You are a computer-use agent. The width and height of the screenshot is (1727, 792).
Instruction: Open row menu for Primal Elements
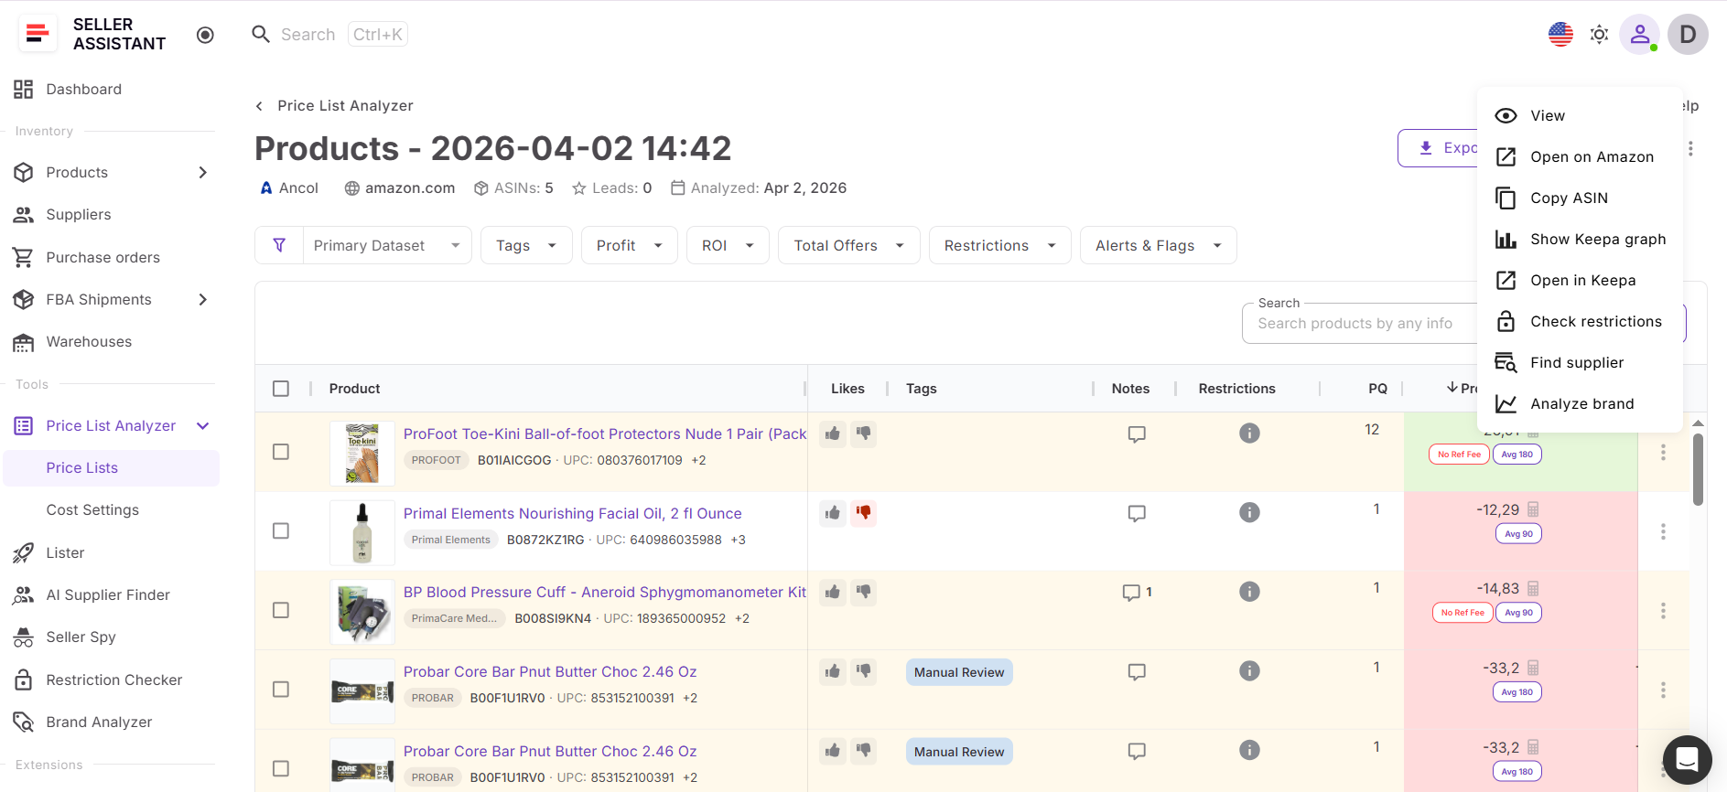pos(1663,531)
